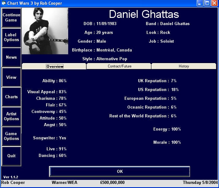Click the Ability 86% stat
219x188 pixels.
[x=54, y=81]
